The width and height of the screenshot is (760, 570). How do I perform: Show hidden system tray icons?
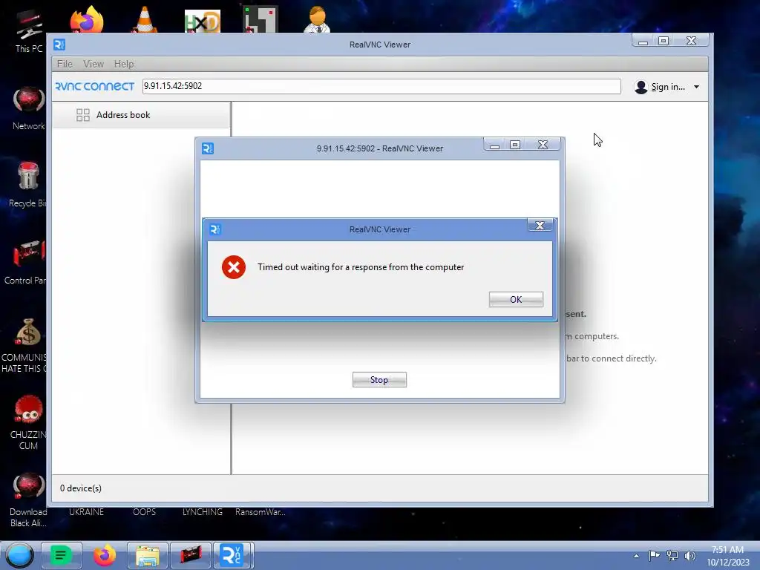[636, 556]
